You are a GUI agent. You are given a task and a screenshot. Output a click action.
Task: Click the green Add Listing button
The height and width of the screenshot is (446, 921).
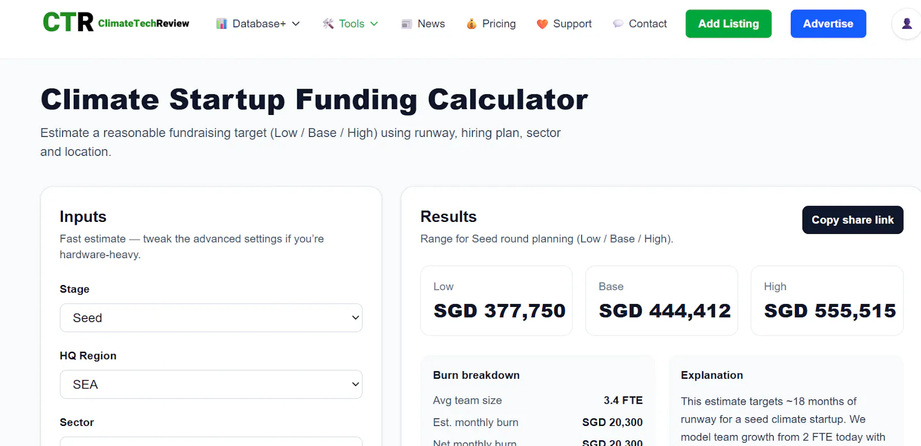point(729,24)
